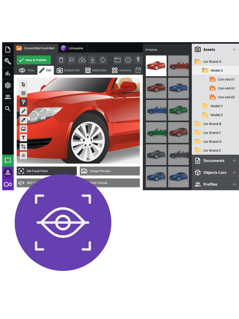Screen dimensions: 239x319
Task: Activate the crop tool
Action: point(23,147)
